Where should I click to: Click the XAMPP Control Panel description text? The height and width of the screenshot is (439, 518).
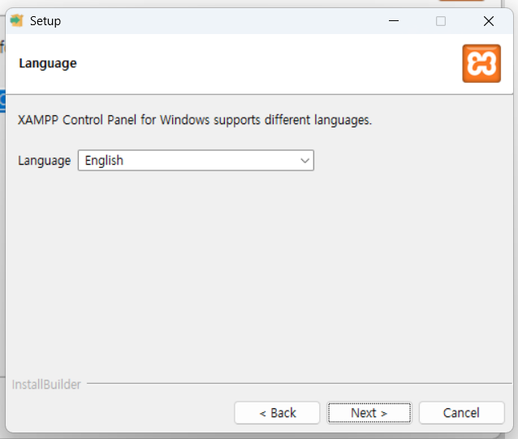coord(195,120)
